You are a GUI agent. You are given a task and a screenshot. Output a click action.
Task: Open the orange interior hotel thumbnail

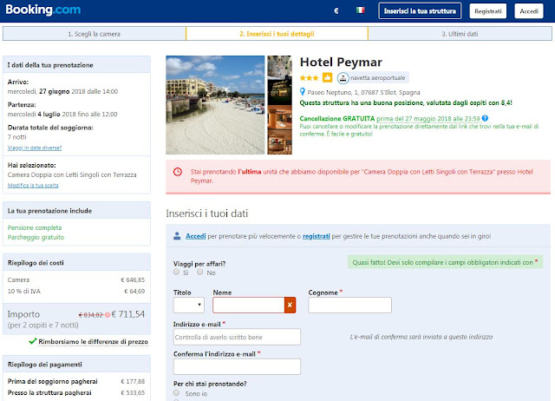[x=279, y=117]
